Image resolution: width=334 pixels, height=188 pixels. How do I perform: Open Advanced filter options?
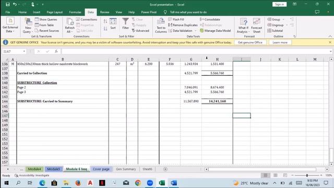click(x=140, y=31)
